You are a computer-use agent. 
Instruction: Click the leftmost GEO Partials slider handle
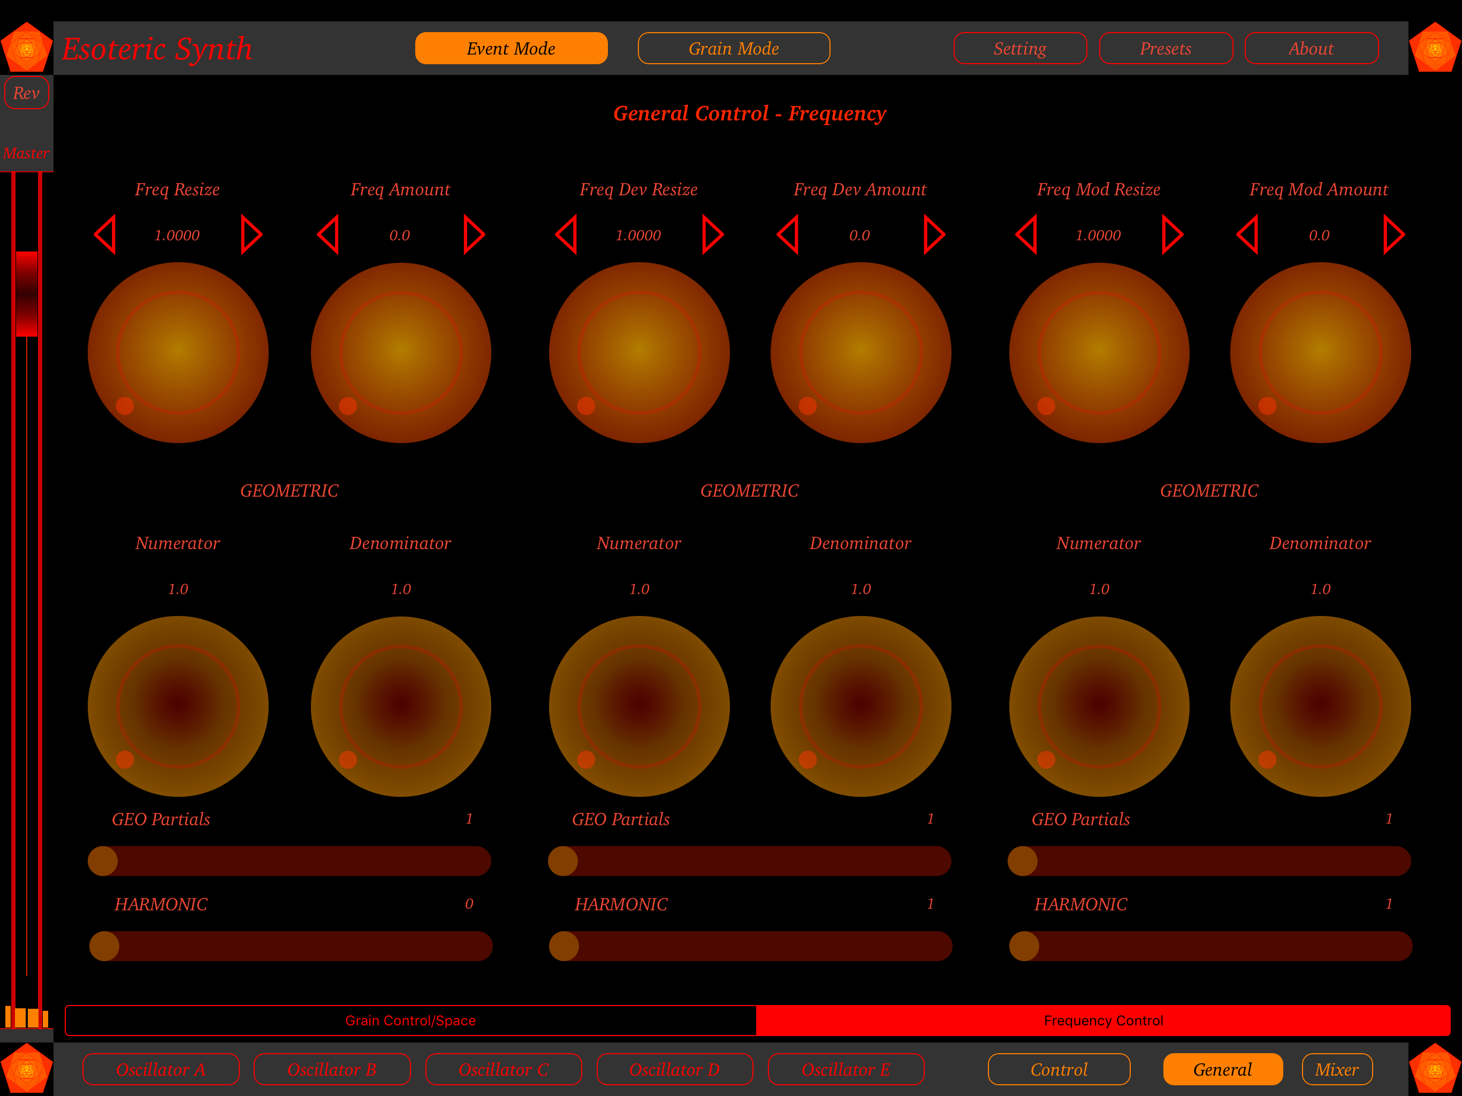click(103, 861)
